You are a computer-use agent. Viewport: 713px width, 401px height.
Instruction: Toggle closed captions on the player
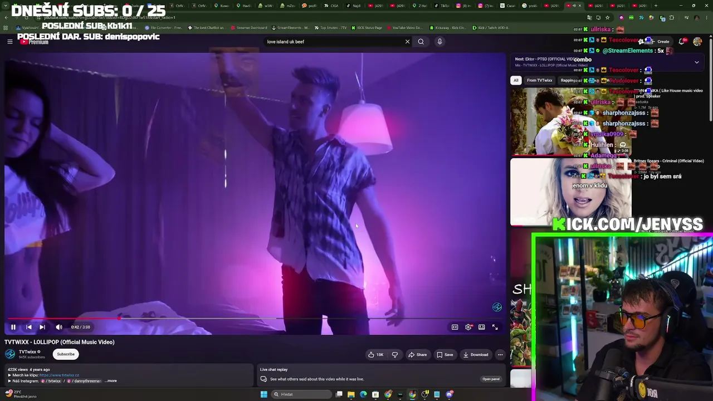click(455, 327)
